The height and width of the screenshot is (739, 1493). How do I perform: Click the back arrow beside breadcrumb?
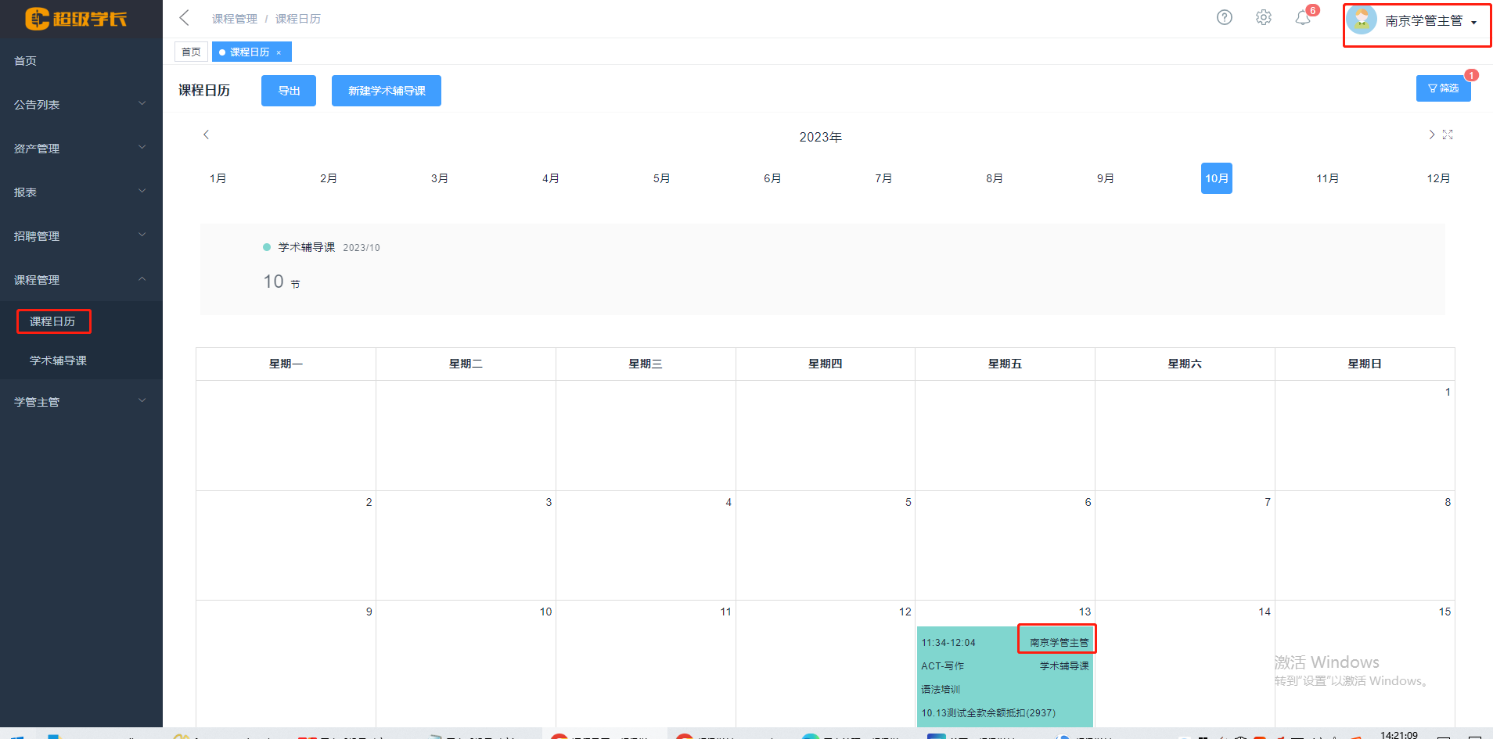point(185,18)
